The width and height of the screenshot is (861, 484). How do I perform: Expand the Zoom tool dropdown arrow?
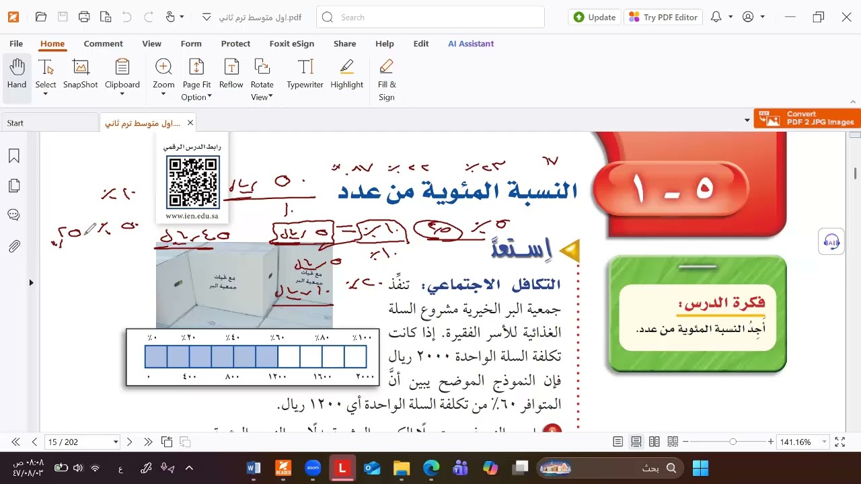pos(163,94)
